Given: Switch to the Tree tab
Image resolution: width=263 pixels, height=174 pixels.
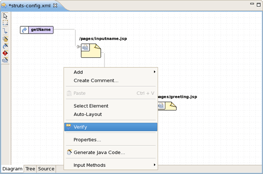Looking at the screenshot, I should [30, 169].
